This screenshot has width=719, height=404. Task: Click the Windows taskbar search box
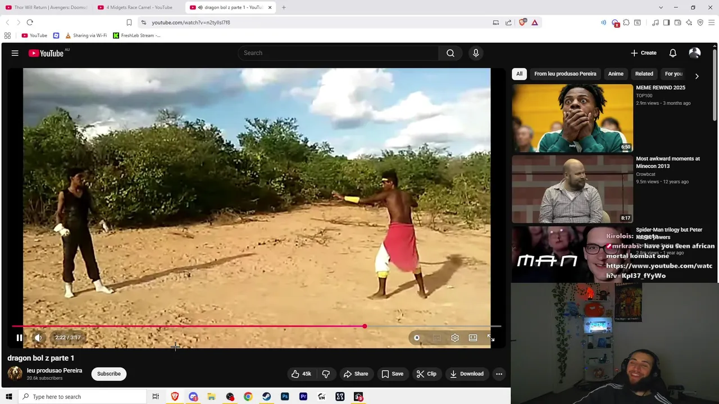coord(82,397)
